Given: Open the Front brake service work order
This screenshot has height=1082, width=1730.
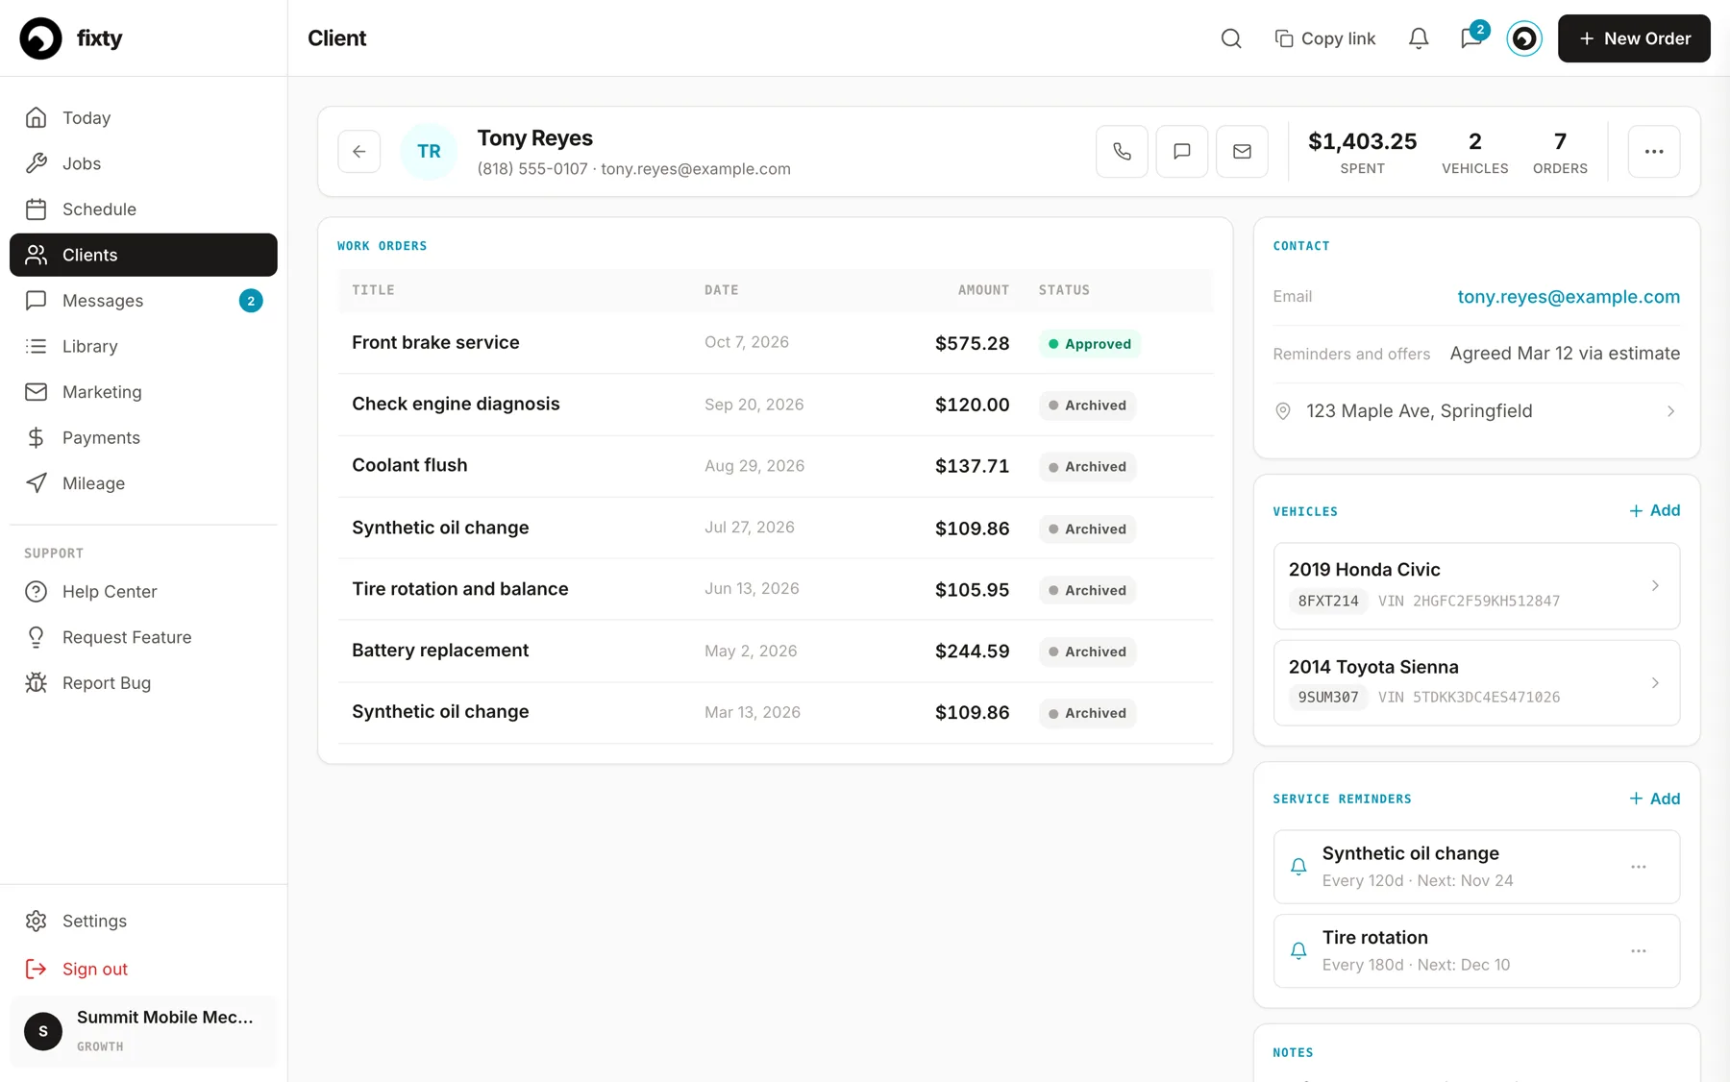Looking at the screenshot, I should 776,343.
